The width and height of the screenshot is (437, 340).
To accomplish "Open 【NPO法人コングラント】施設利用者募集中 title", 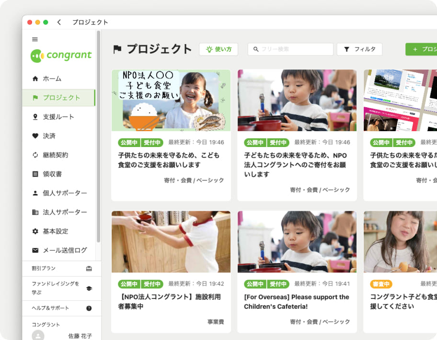I will [169, 302].
